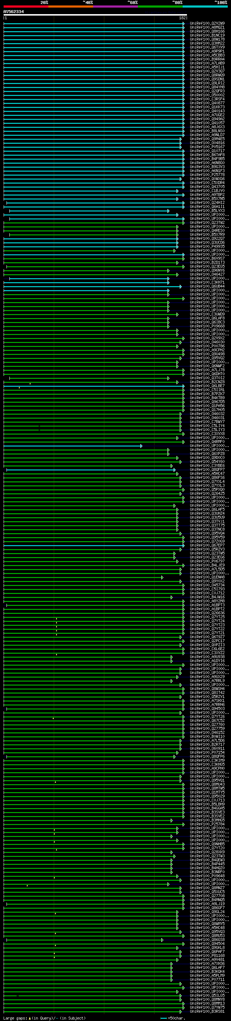Select UniRef100_A5CBB3 label
The height and width of the screenshot is (1021, 231).
(x=207, y=55)
